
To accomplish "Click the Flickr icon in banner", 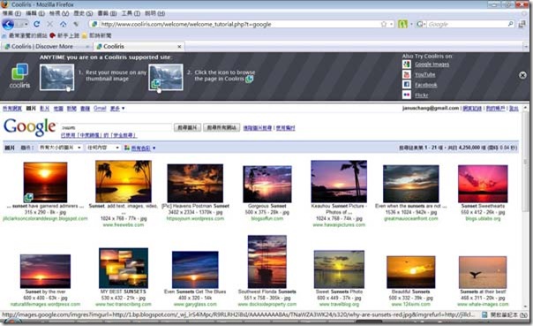I will point(407,95).
